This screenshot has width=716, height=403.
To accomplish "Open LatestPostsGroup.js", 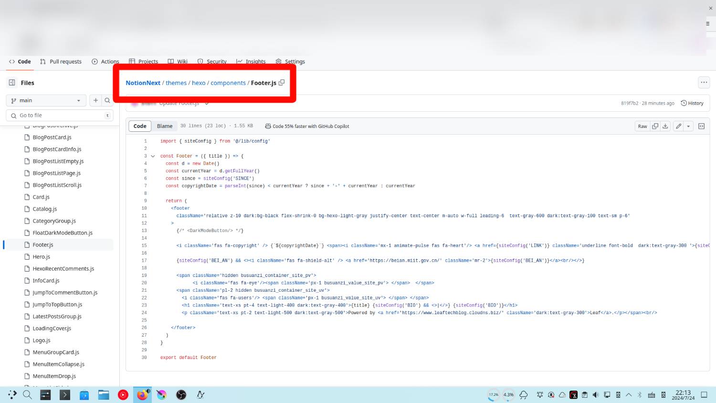I will (x=57, y=316).
